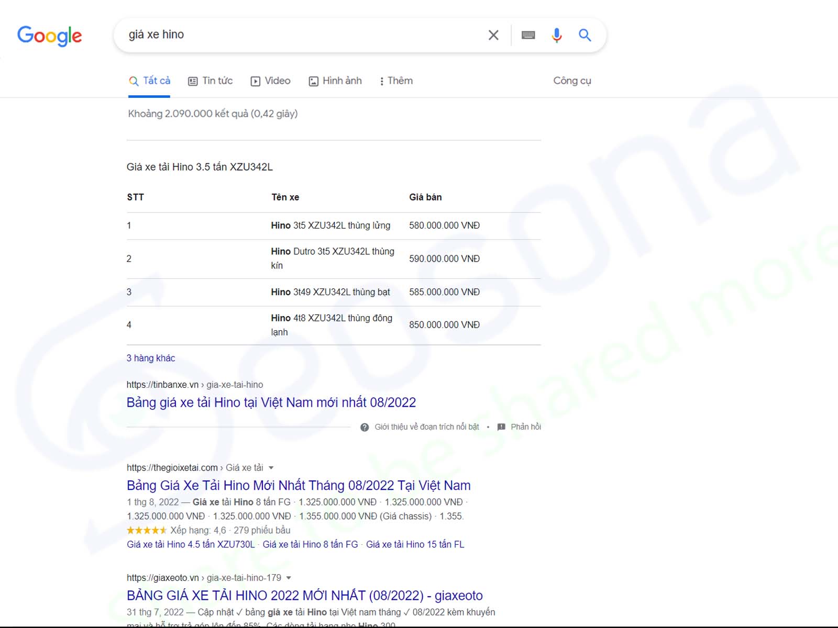Select the Tất cả tab
838x628 pixels.
tap(149, 81)
